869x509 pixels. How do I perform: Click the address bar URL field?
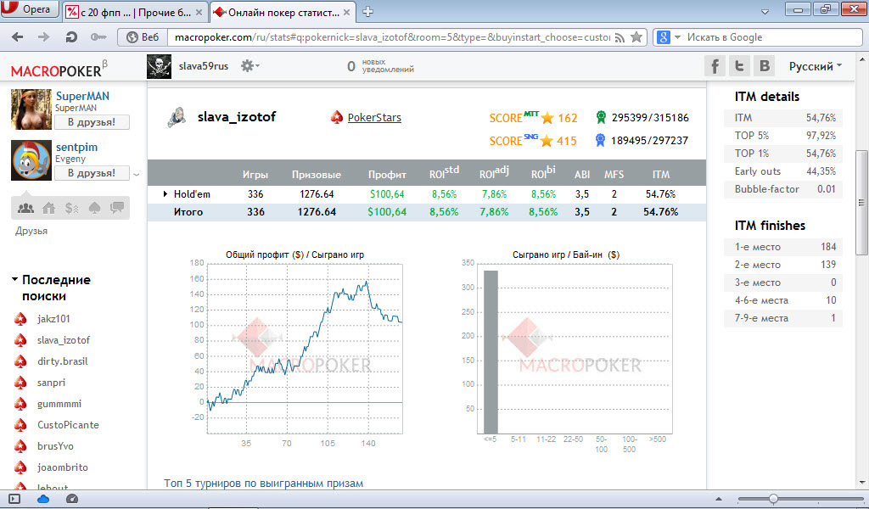tap(391, 37)
